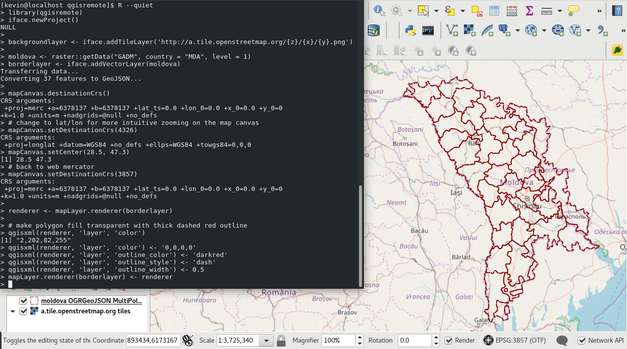Disable the Render checkbox
627x349 pixels.
pyautogui.click(x=448, y=340)
